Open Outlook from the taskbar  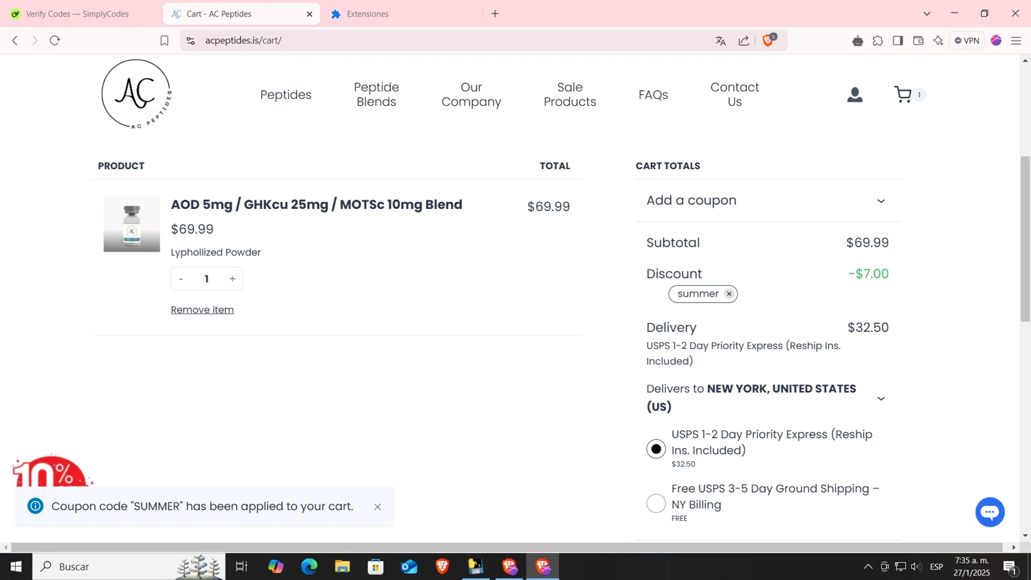[410, 566]
